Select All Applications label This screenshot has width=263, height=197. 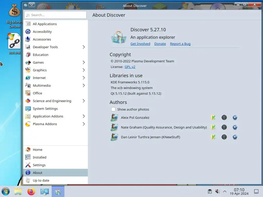pos(45,24)
